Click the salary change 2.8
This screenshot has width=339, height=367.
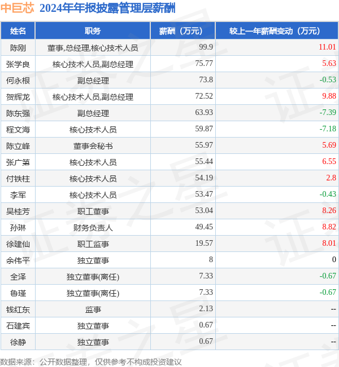pos(331,178)
